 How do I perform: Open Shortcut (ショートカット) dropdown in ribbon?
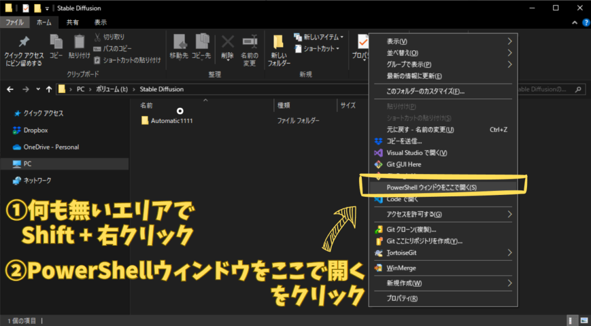point(317,48)
